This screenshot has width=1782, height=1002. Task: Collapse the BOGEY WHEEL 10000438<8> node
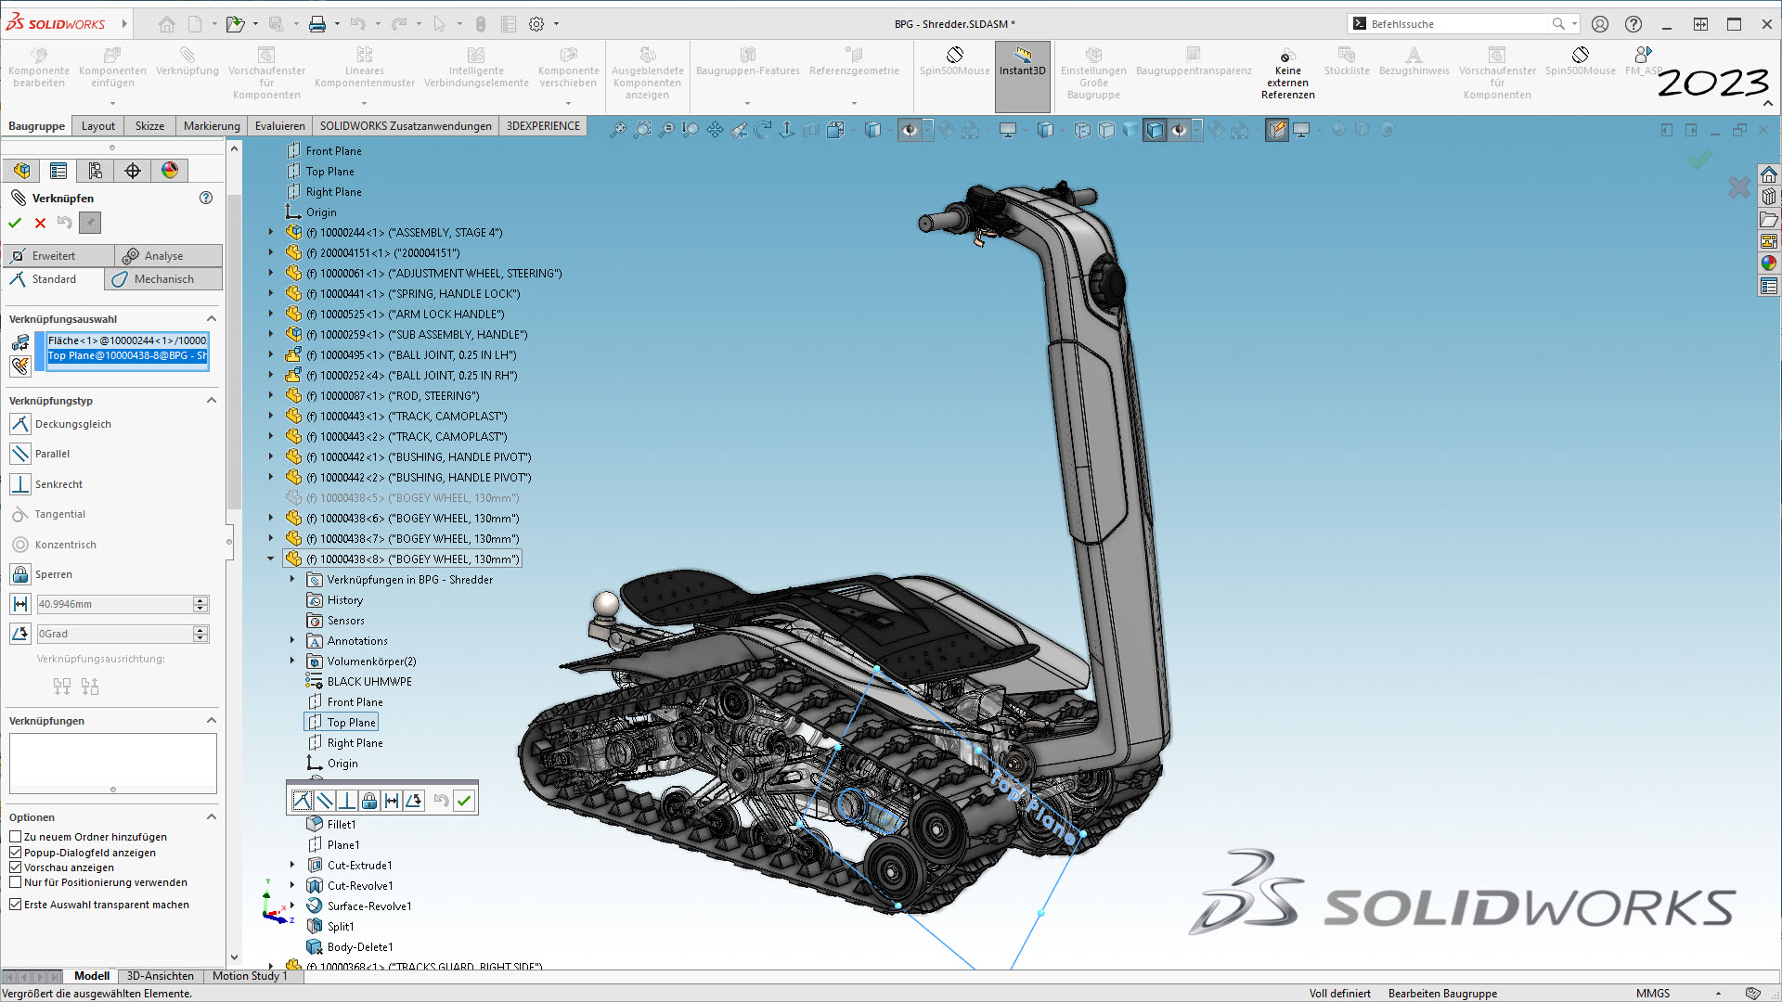[271, 559]
